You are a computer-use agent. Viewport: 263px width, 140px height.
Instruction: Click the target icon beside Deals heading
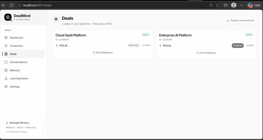click(56, 19)
